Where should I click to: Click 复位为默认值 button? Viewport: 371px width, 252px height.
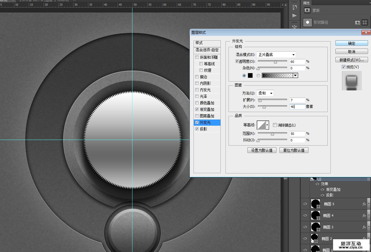pos(294,150)
